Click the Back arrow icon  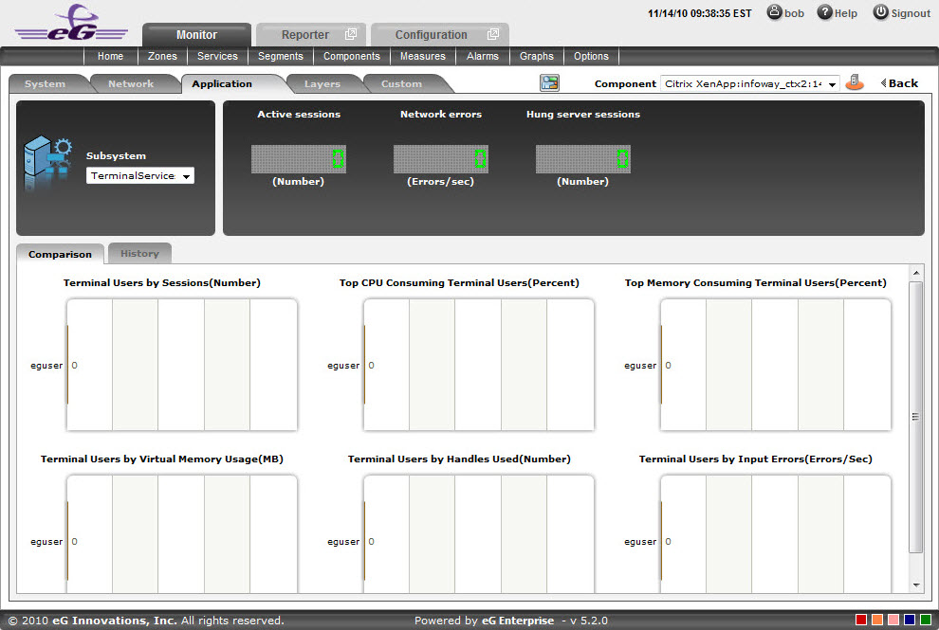[x=883, y=83]
